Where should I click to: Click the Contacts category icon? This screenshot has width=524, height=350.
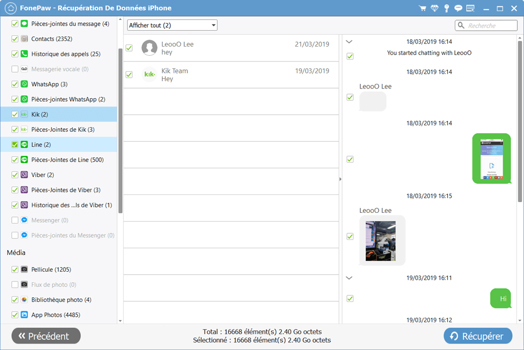[24, 39]
